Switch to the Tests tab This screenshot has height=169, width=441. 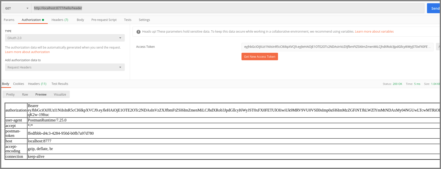[x=127, y=20]
